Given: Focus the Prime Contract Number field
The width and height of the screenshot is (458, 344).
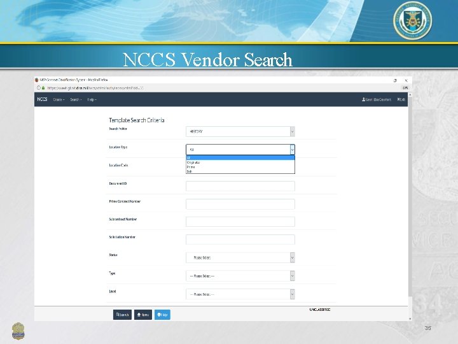Looking at the screenshot, I should pyautogui.click(x=240, y=204).
